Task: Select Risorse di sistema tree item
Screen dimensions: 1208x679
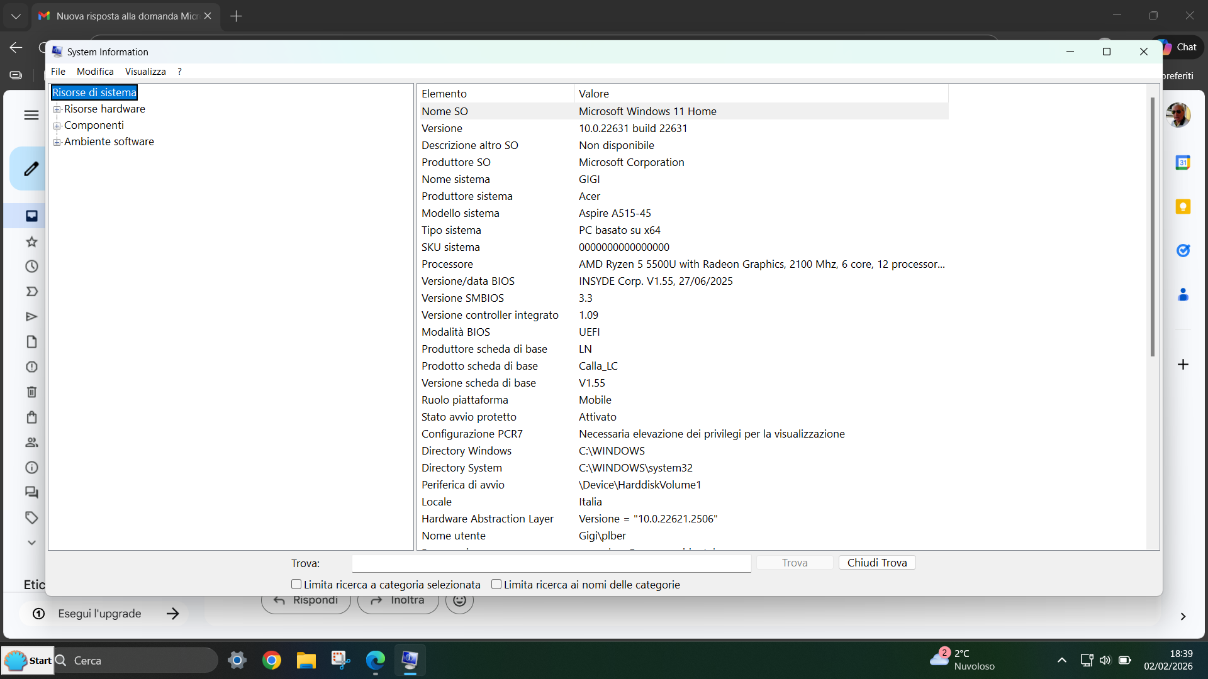Action: coord(94,92)
